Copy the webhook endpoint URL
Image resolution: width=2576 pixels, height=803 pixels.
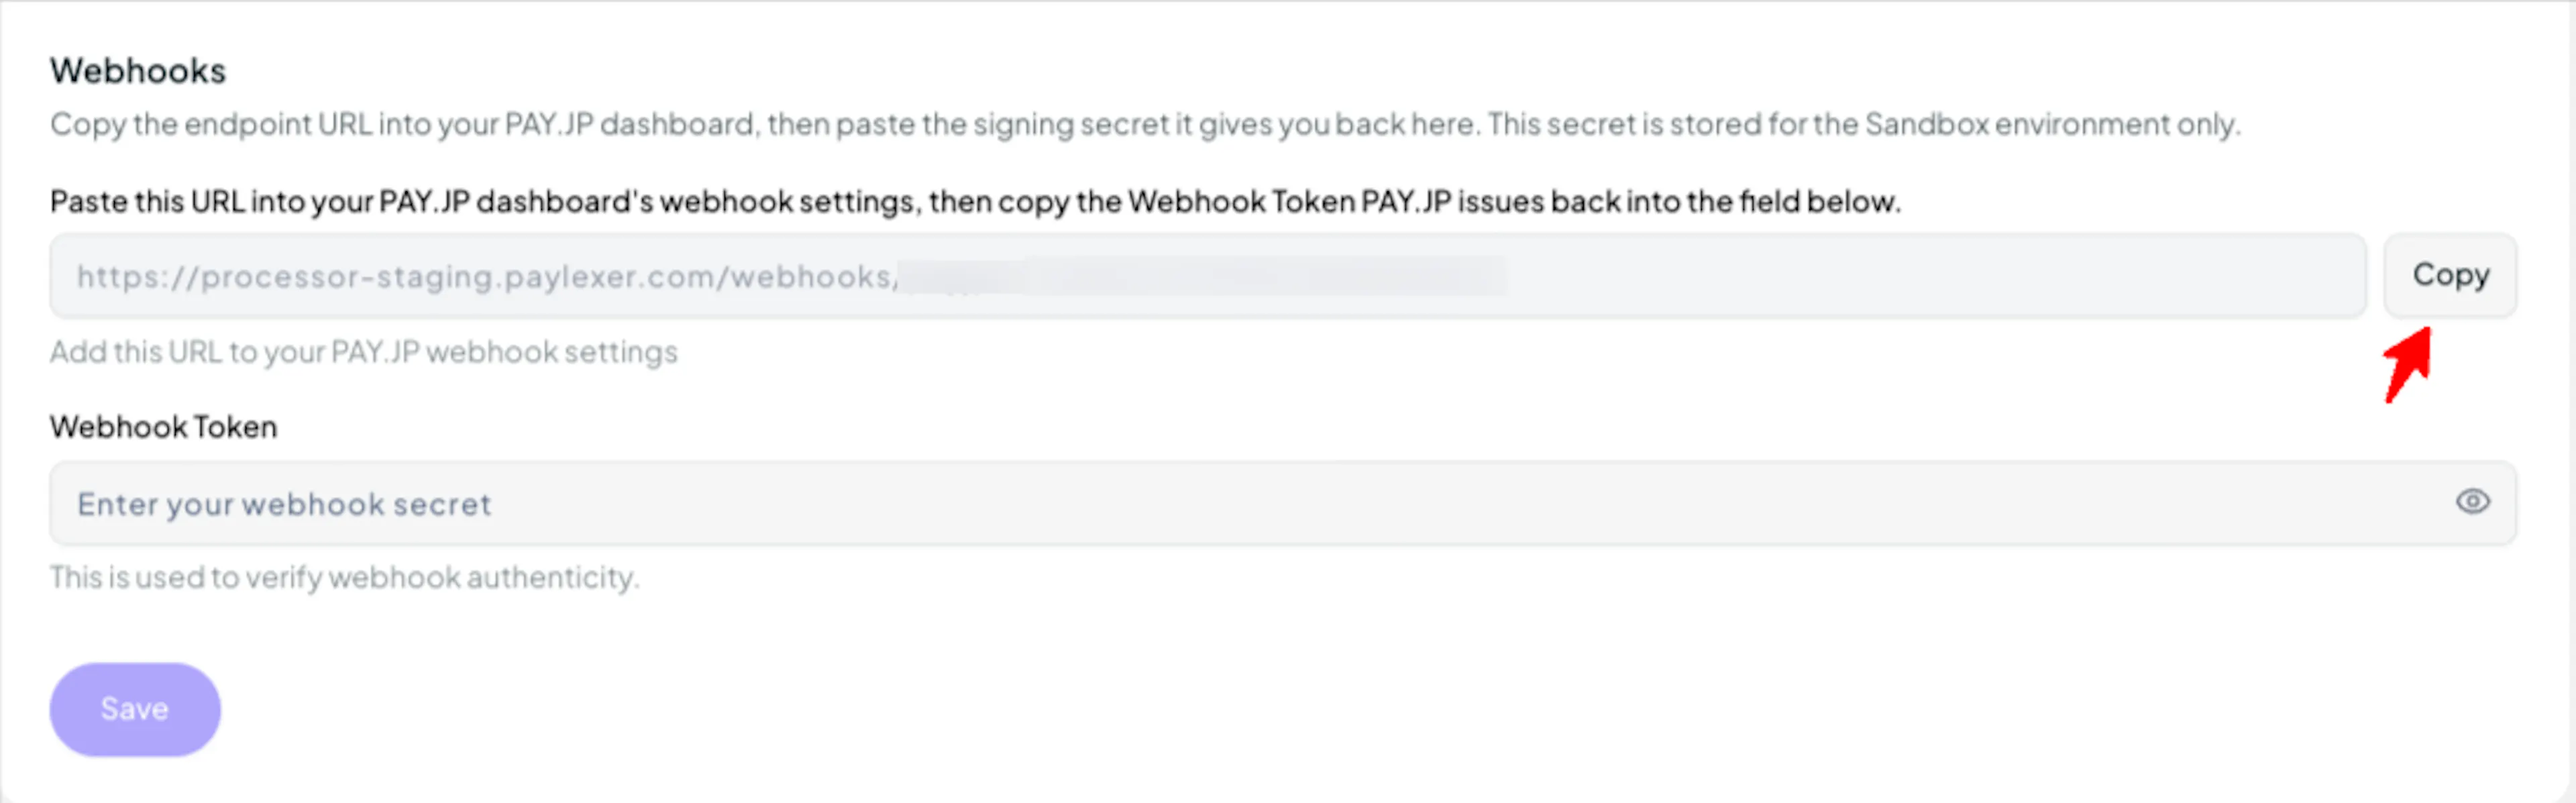(x=2450, y=274)
